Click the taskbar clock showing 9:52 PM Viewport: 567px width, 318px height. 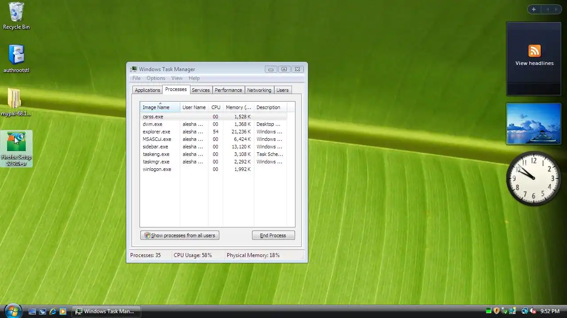point(550,311)
